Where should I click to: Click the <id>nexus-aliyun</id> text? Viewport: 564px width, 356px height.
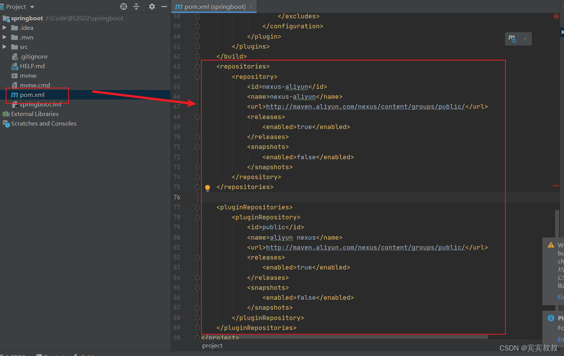(287, 87)
